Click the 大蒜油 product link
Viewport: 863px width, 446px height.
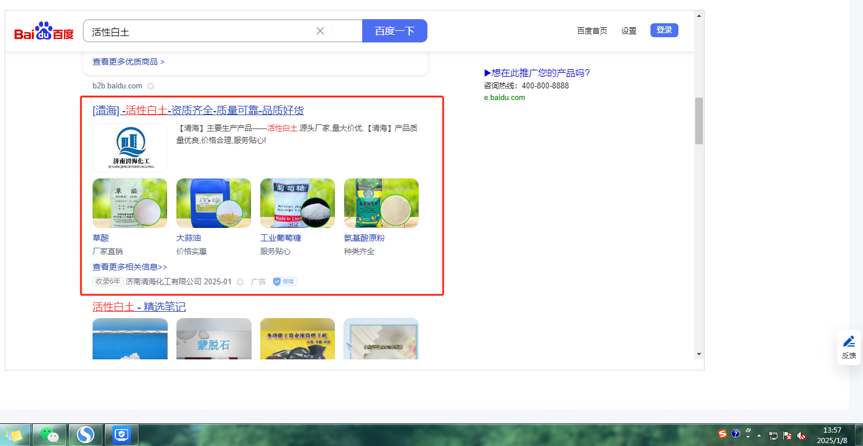189,238
